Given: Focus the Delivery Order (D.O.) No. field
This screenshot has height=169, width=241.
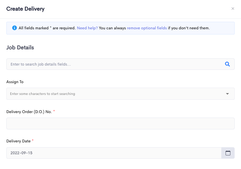Looking at the screenshot, I should pos(120,124).
